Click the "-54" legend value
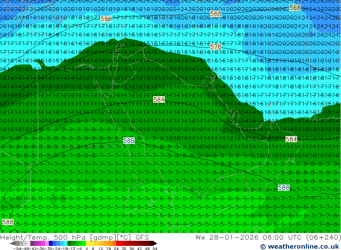 point(17,249)
